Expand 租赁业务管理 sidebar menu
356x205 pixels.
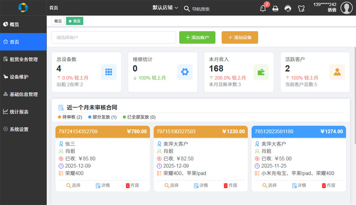coord(23,59)
